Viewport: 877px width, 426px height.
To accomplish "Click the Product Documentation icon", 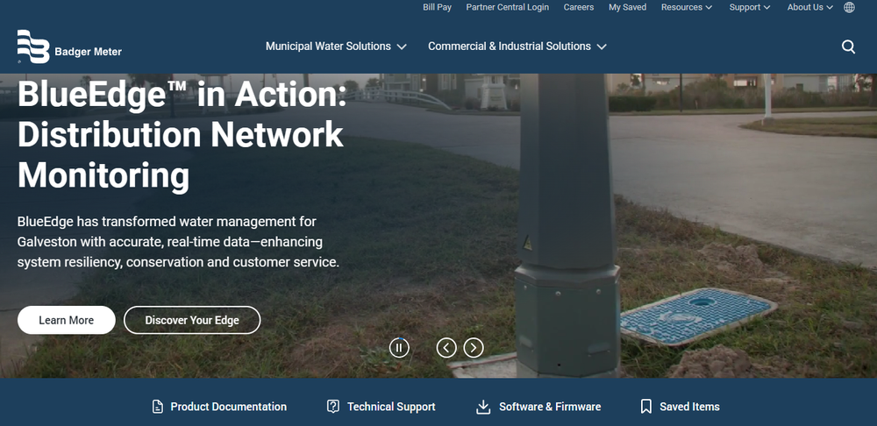I will pos(158,407).
